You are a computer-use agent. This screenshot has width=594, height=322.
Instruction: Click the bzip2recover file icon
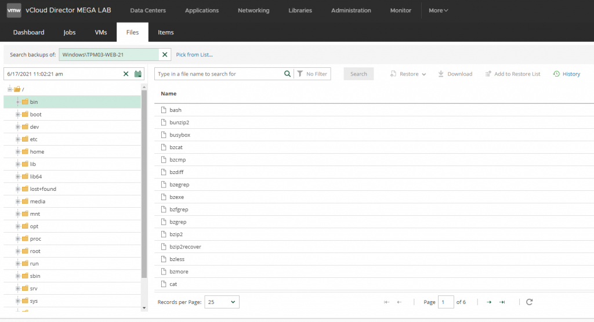click(163, 247)
